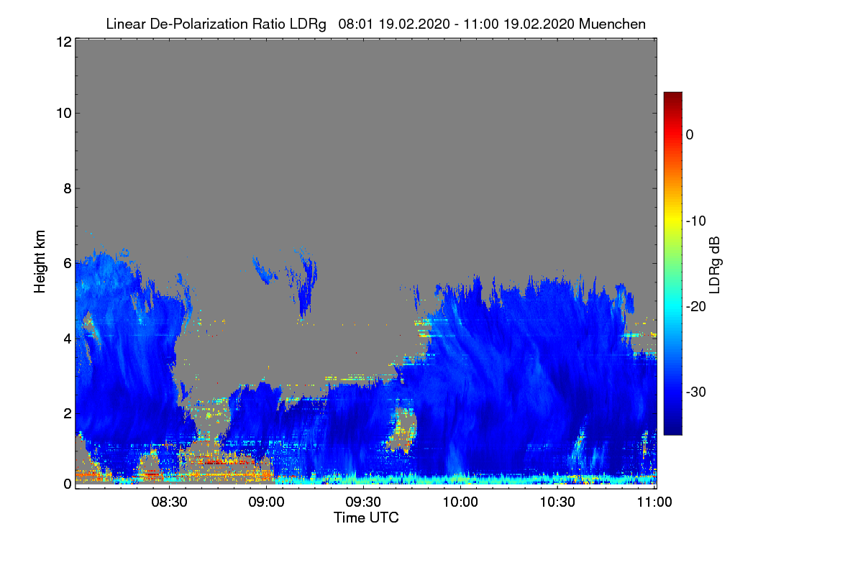Click the height tick label 10
The height and width of the screenshot is (575, 863).
63,113
